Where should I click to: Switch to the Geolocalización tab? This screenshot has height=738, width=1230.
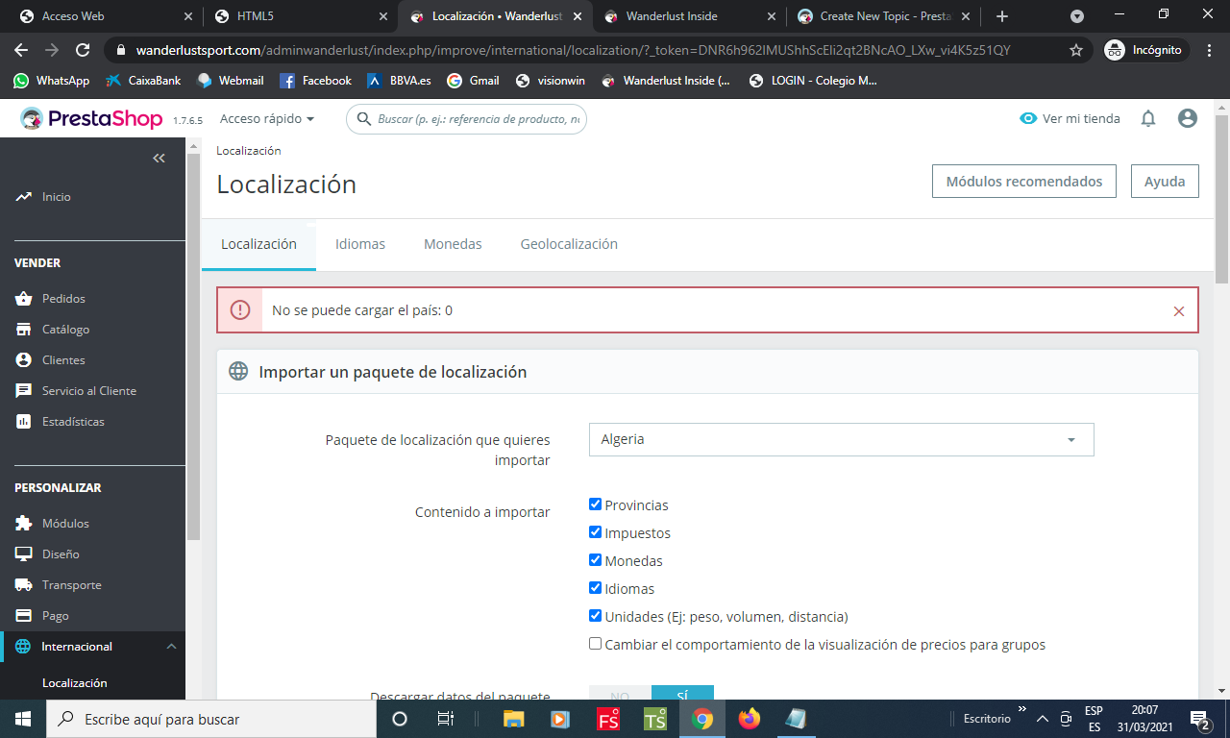569,244
